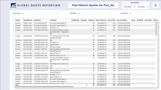Click the table's horizontal scrollbar thumb
This screenshot has width=161, height=90.
tap(44, 86)
